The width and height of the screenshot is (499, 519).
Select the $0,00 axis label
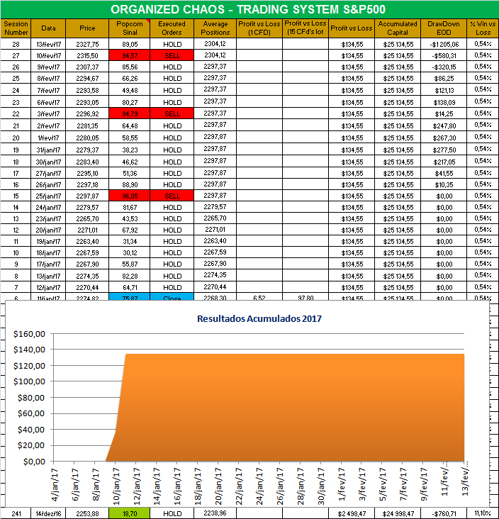point(34,462)
